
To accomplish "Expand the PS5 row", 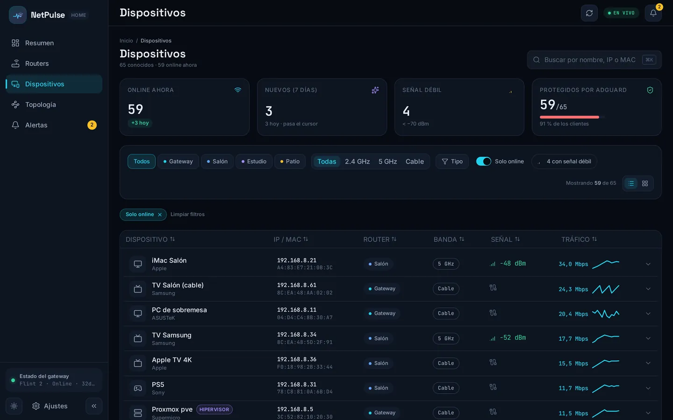I will (648, 388).
